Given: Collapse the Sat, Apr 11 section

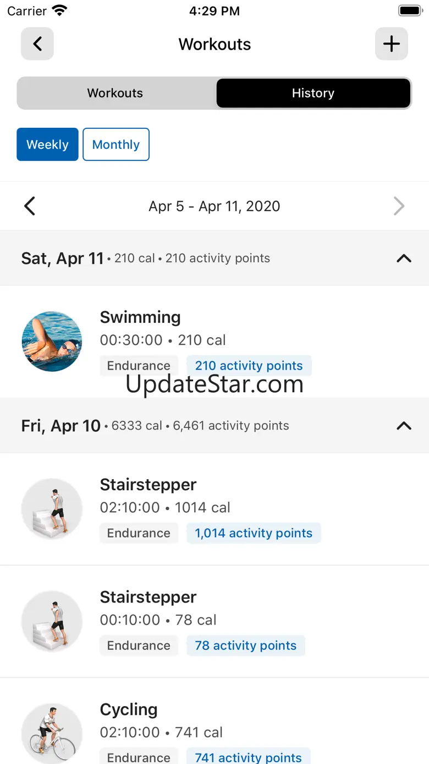Looking at the screenshot, I should click(404, 258).
